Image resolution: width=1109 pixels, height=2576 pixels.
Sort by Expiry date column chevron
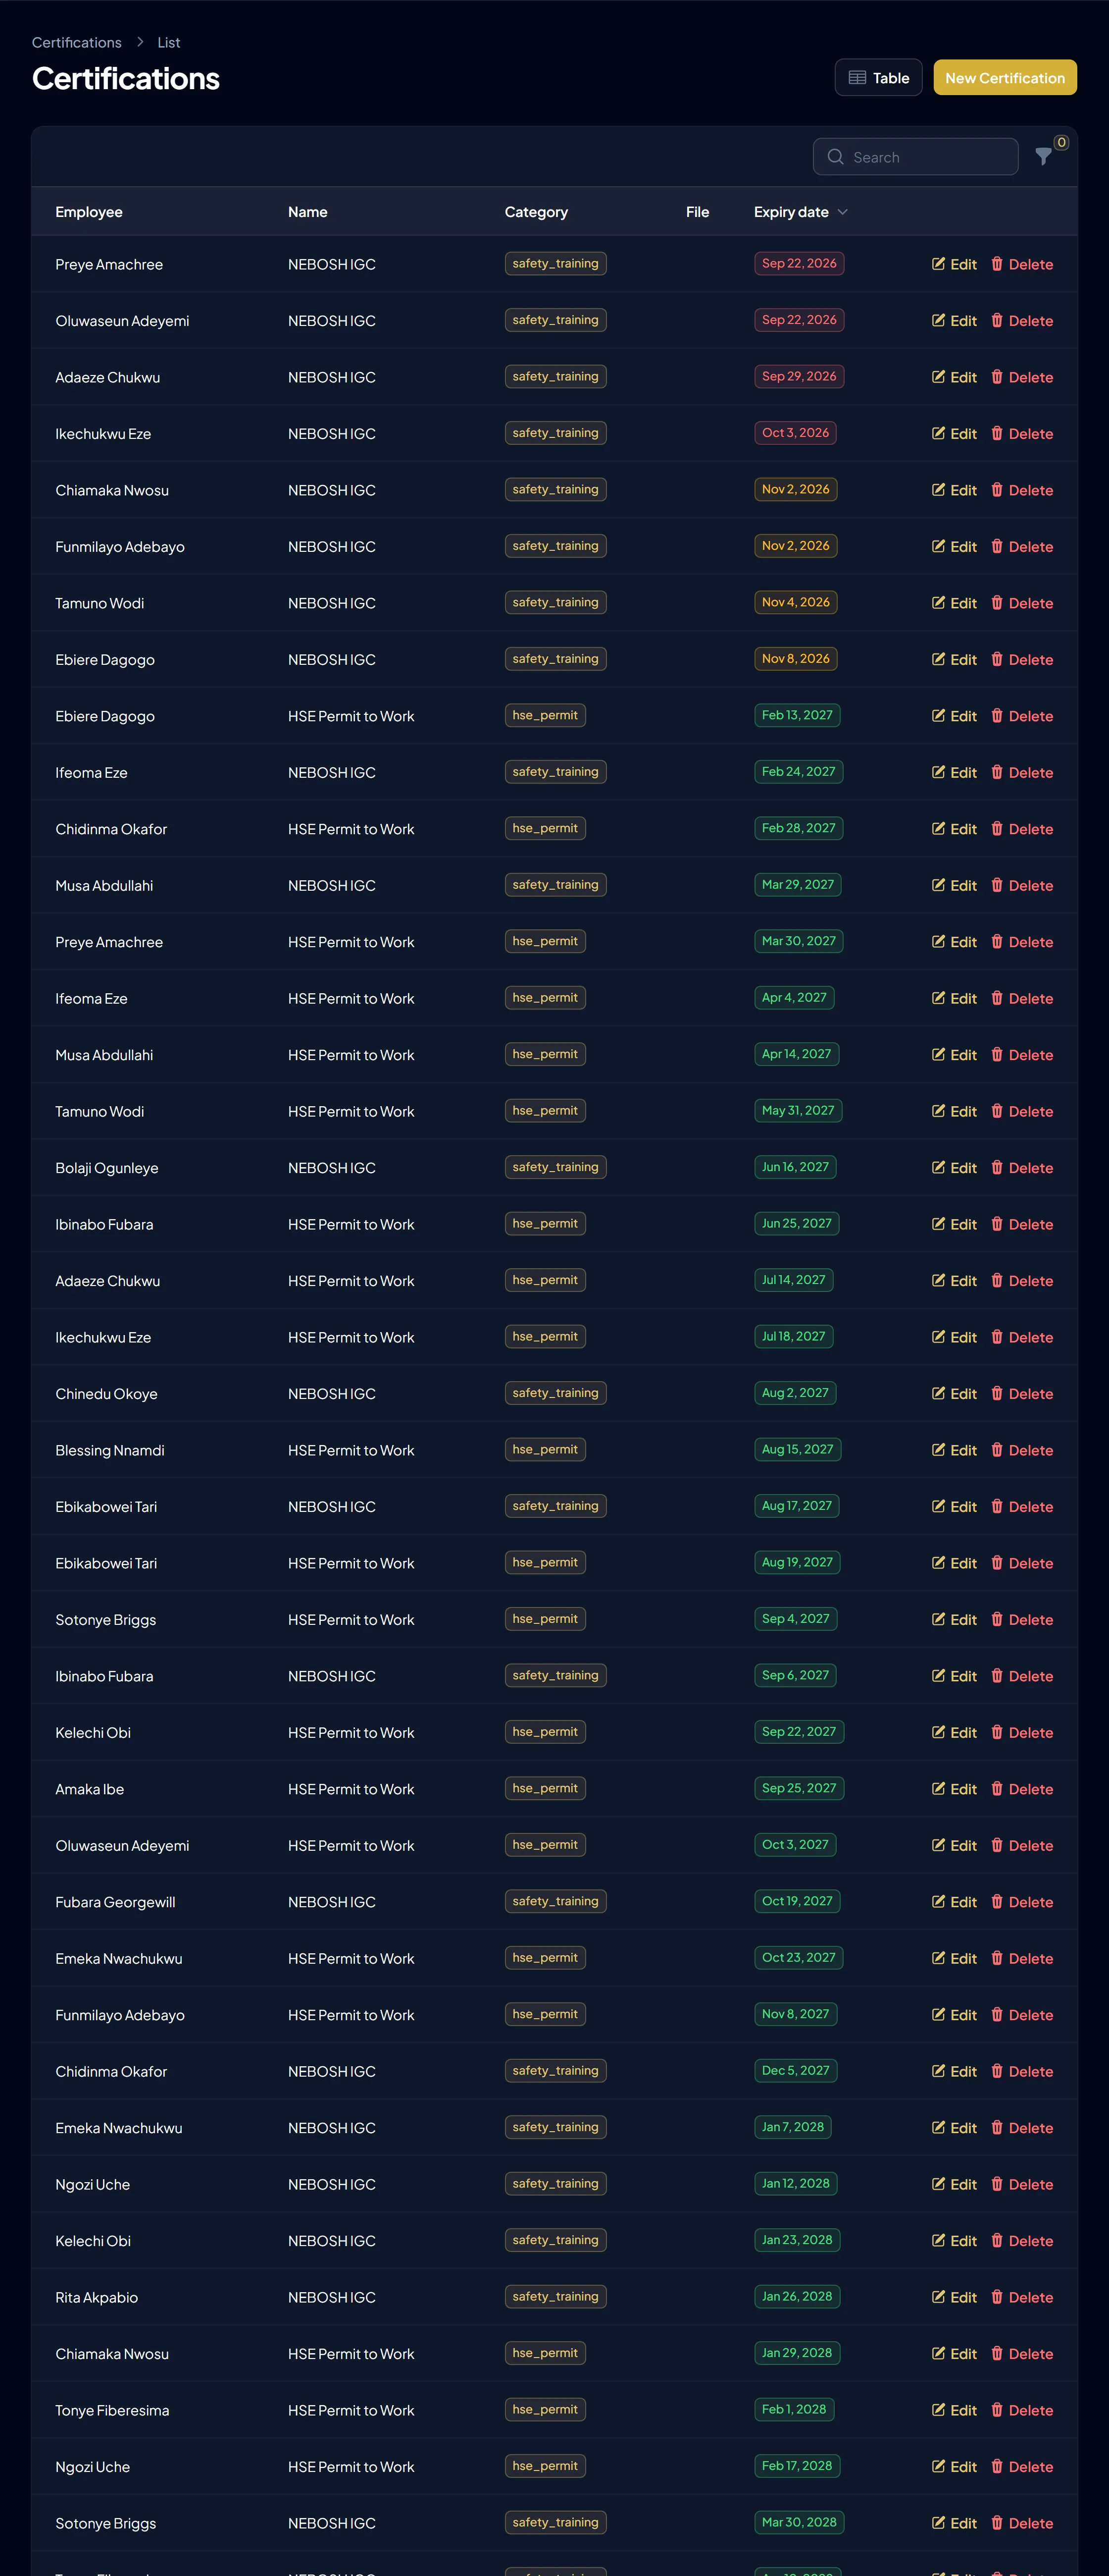tap(842, 212)
